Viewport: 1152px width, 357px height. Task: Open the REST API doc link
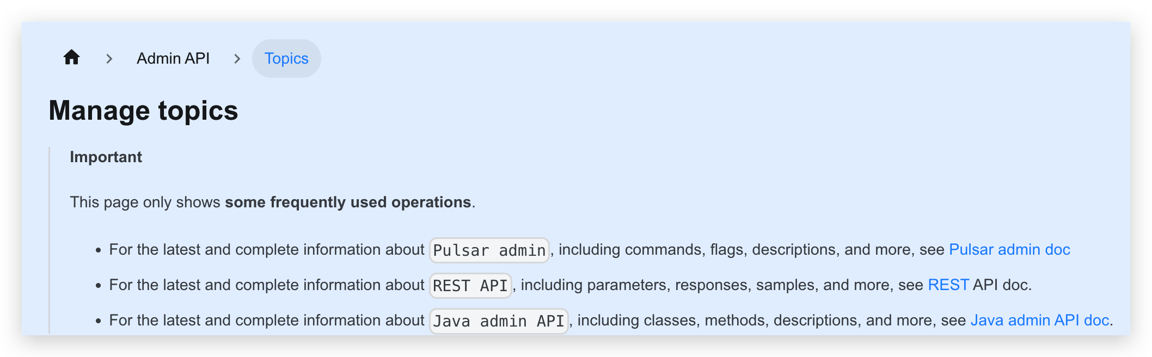948,285
